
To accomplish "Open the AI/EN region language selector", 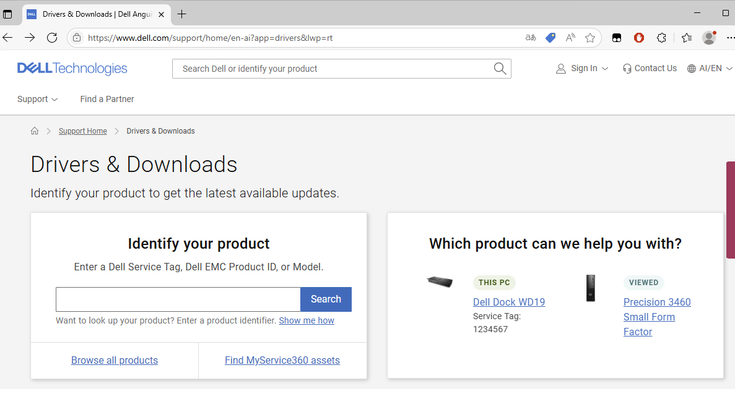I will pyautogui.click(x=710, y=68).
